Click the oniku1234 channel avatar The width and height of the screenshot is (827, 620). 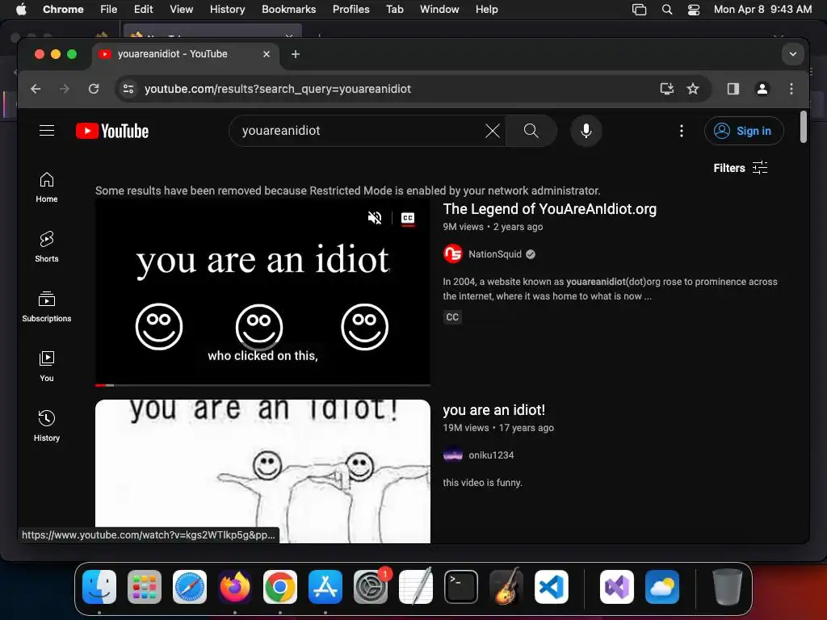(453, 455)
